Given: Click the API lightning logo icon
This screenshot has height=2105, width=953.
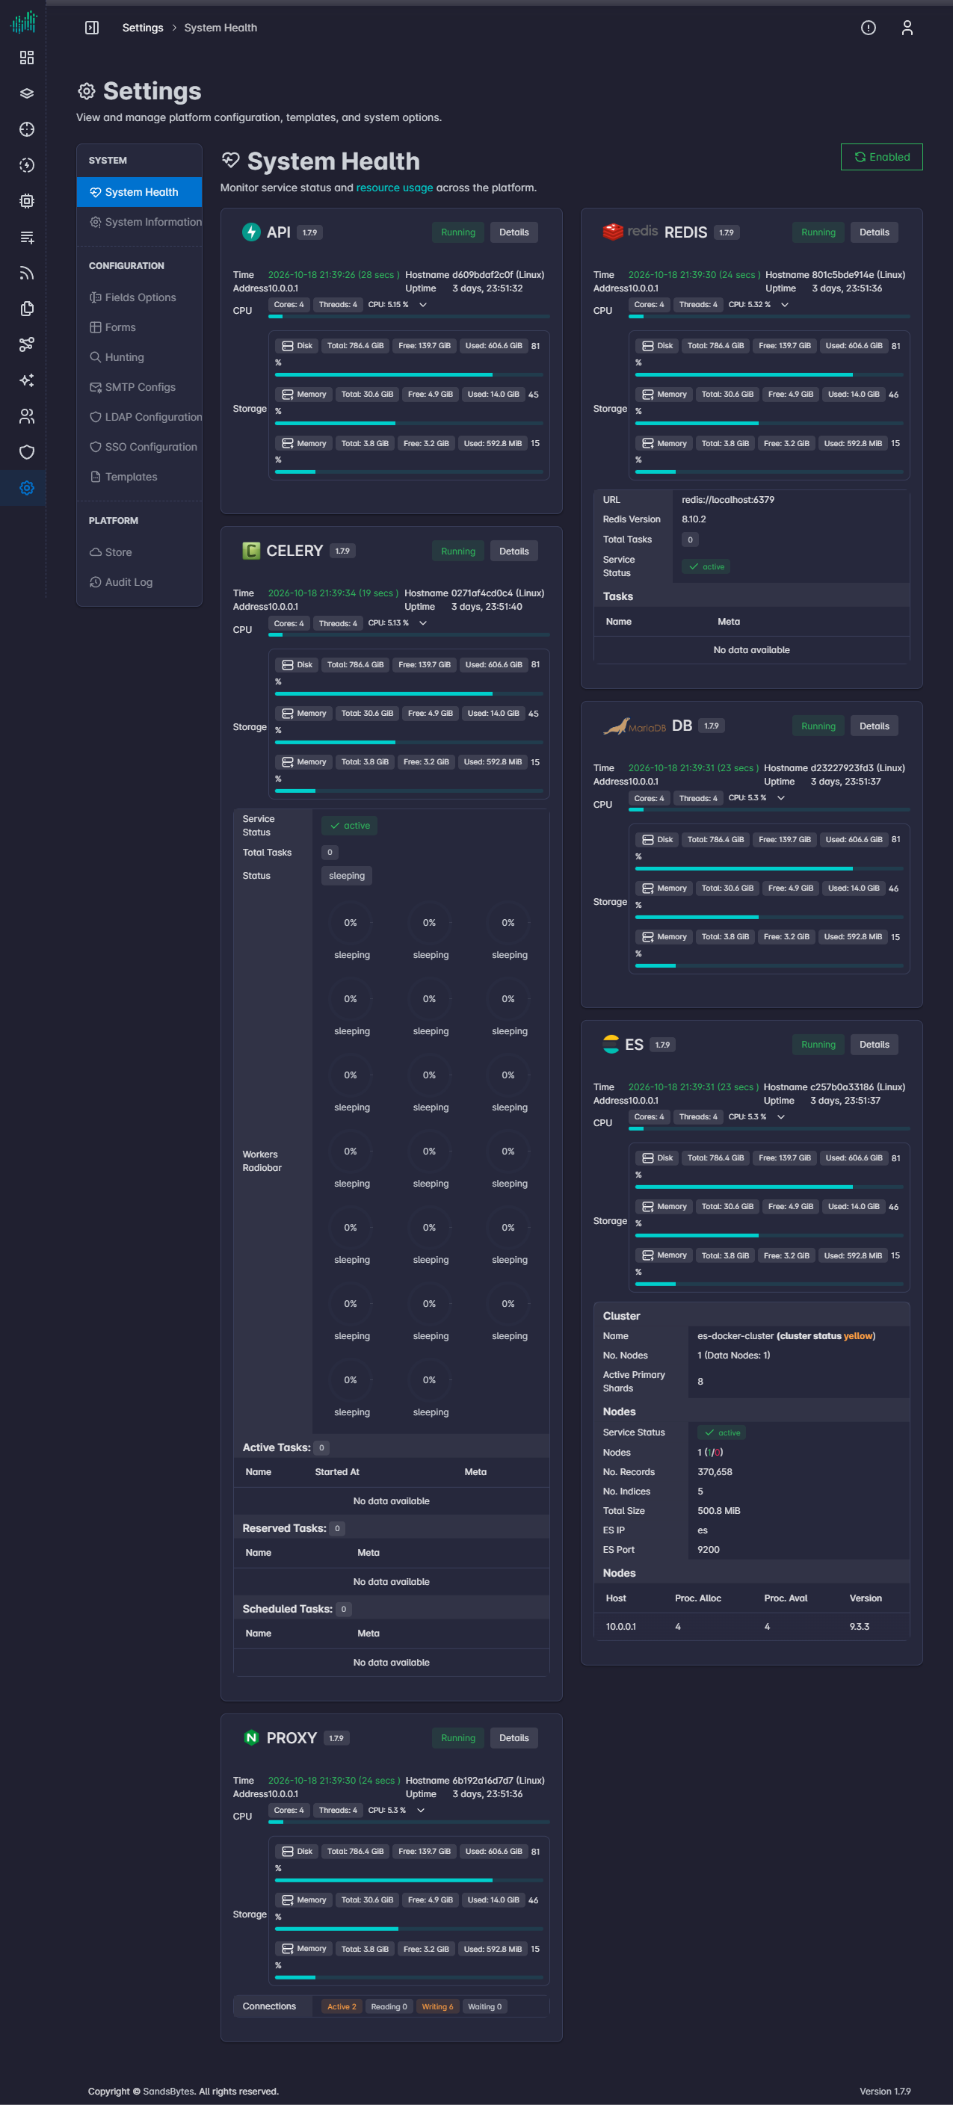Looking at the screenshot, I should click(251, 232).
